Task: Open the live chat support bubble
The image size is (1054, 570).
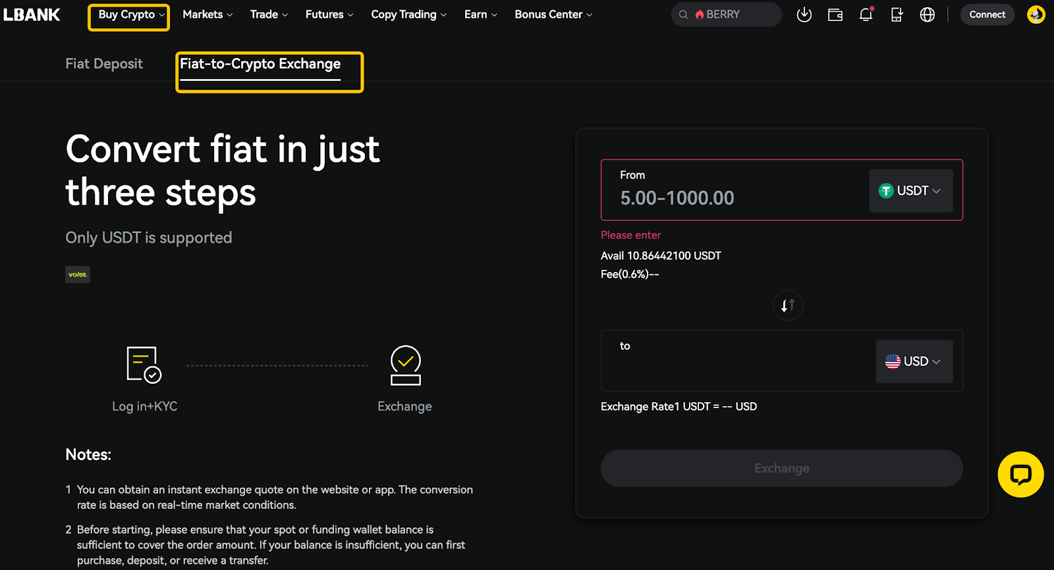Action: click(x=1020, y=475)
